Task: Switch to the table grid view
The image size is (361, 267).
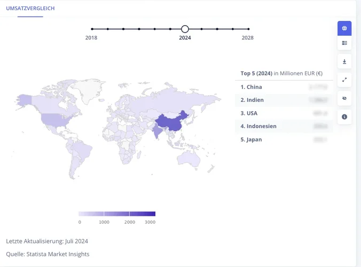Action: pos(344,43)
